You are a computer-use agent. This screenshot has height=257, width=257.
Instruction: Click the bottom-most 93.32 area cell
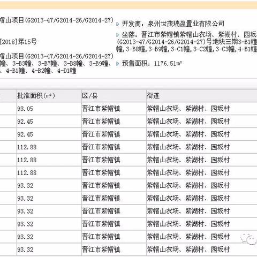49,250
